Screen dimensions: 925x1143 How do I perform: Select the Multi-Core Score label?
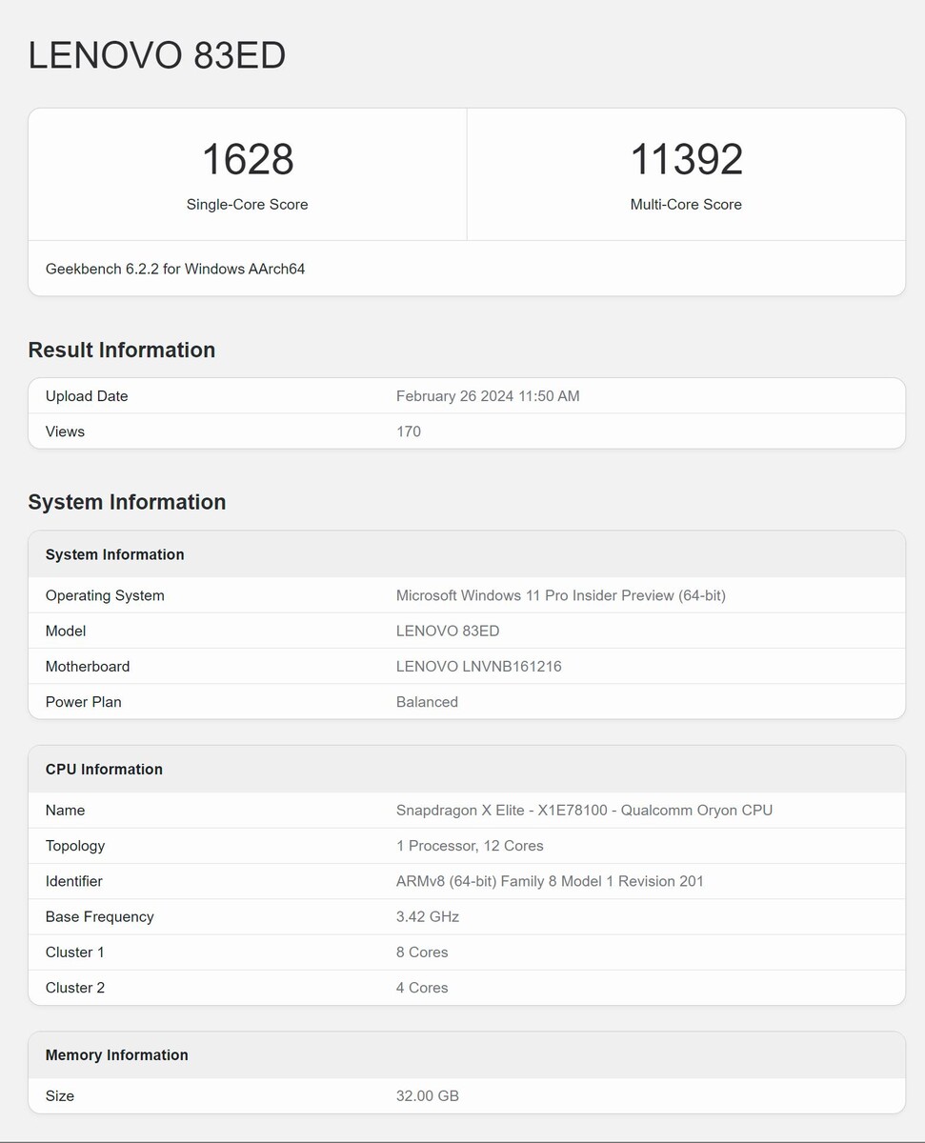(x=686, y=205)
